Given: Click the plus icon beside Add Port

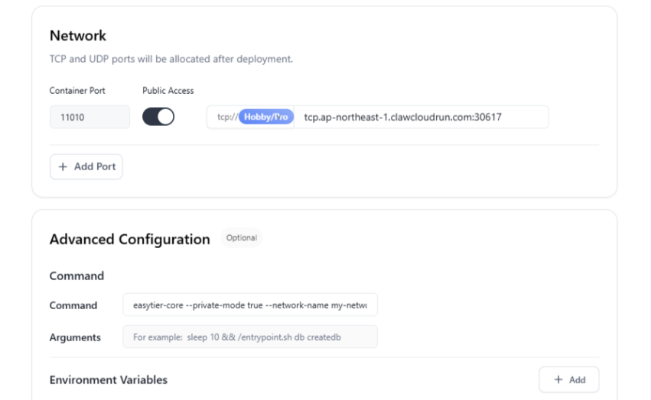Looking at the screenshot, I should coord(63,166).
